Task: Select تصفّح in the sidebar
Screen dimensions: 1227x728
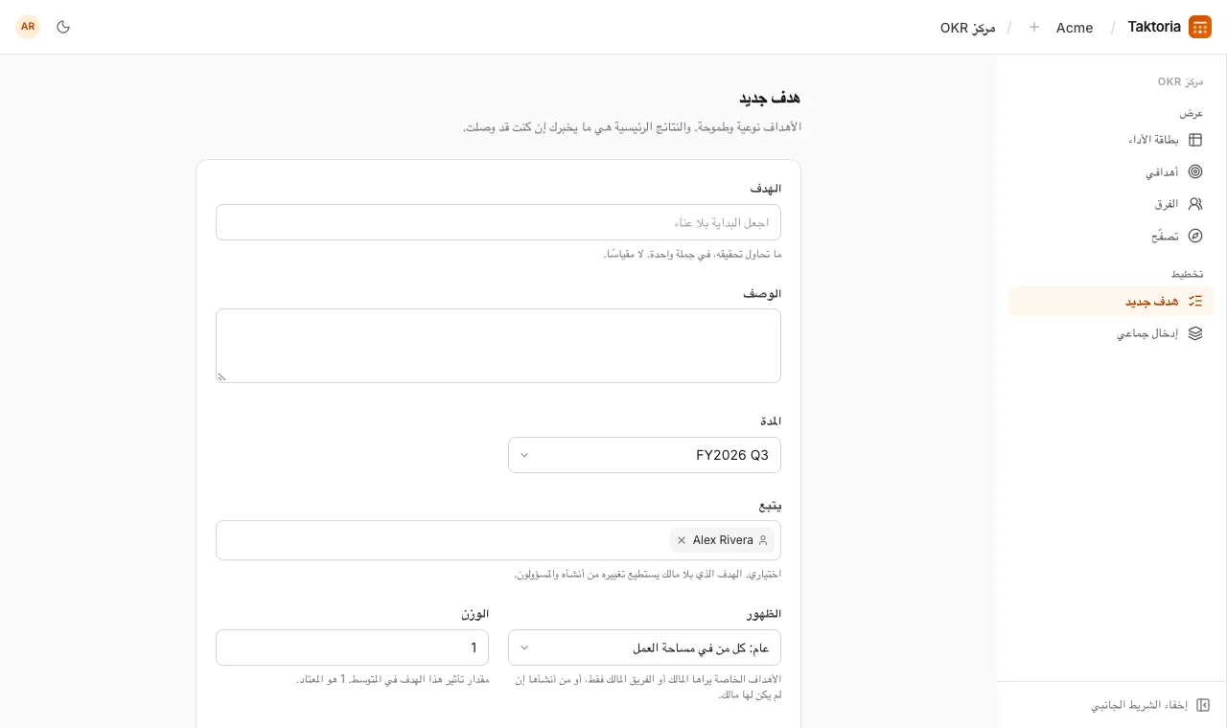Action: (1111, 236)
